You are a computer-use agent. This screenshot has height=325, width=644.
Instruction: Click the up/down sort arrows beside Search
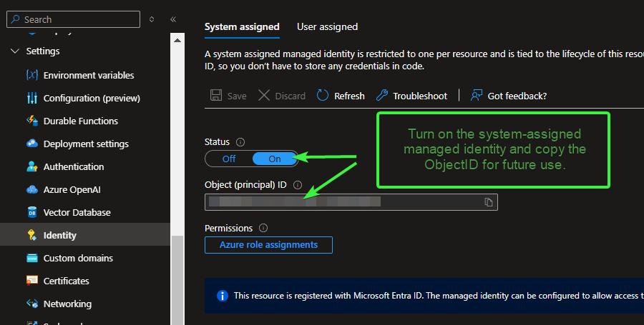[x=152, y=19]
